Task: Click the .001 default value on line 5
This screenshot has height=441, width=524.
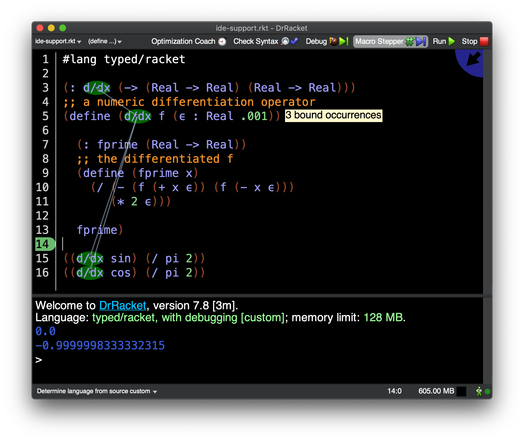Action: [x=254, y=116]
